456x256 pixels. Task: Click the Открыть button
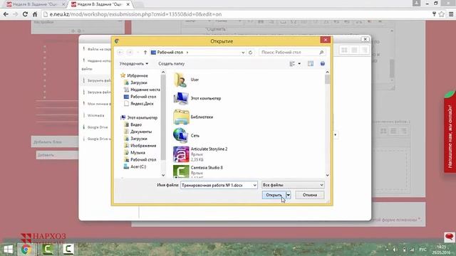(x=274, y=195)
